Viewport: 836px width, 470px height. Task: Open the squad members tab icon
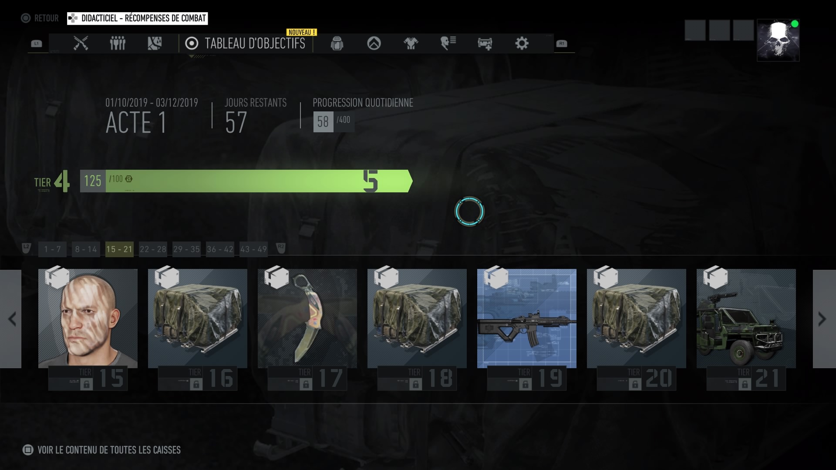pos(118,43)
